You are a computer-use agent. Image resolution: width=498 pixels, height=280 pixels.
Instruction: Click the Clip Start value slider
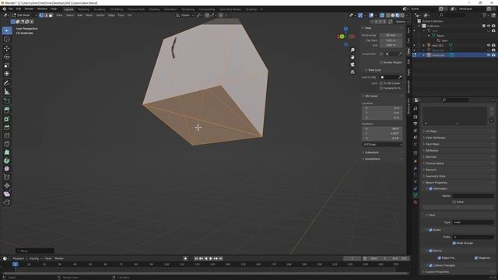point(391,40)
